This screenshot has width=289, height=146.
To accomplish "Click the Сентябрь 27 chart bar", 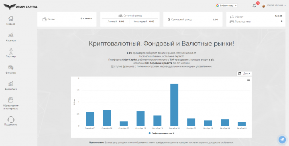I will tap(124, 123).
